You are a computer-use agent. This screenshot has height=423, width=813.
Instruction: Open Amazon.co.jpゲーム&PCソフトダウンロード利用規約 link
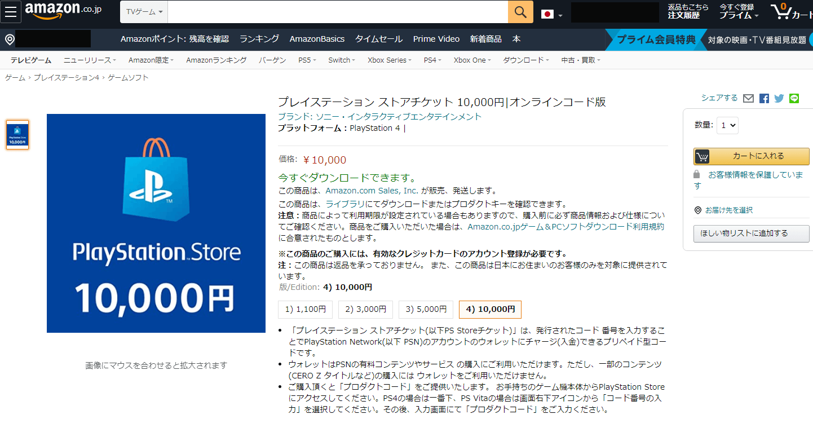tap(565, 227)
